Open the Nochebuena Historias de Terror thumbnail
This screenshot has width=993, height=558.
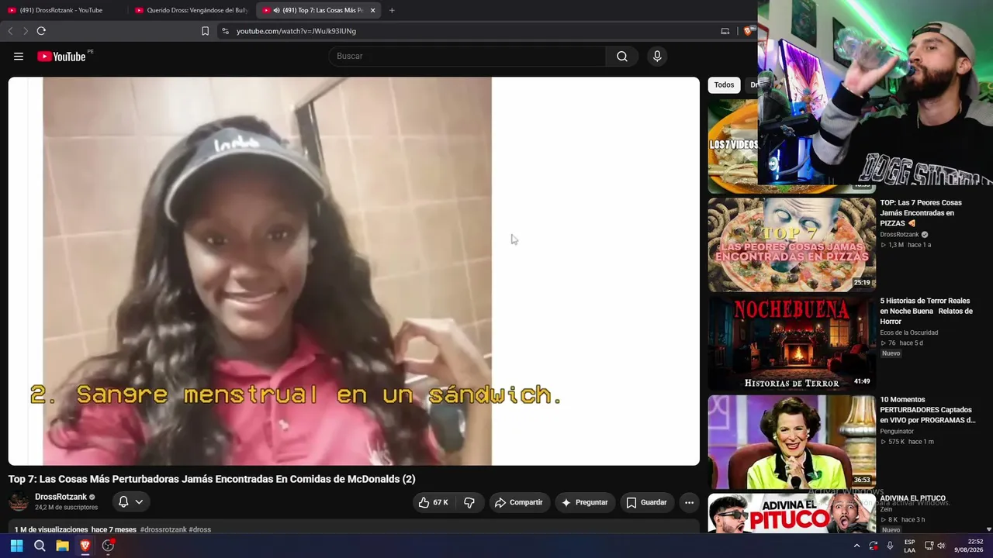[791, 343]
